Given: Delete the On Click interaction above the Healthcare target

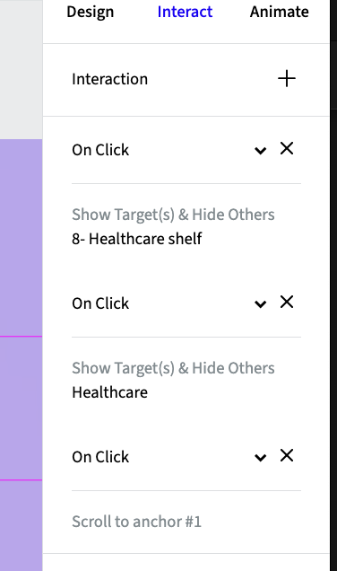Looking at the screenshot, I should coord(287,302).
